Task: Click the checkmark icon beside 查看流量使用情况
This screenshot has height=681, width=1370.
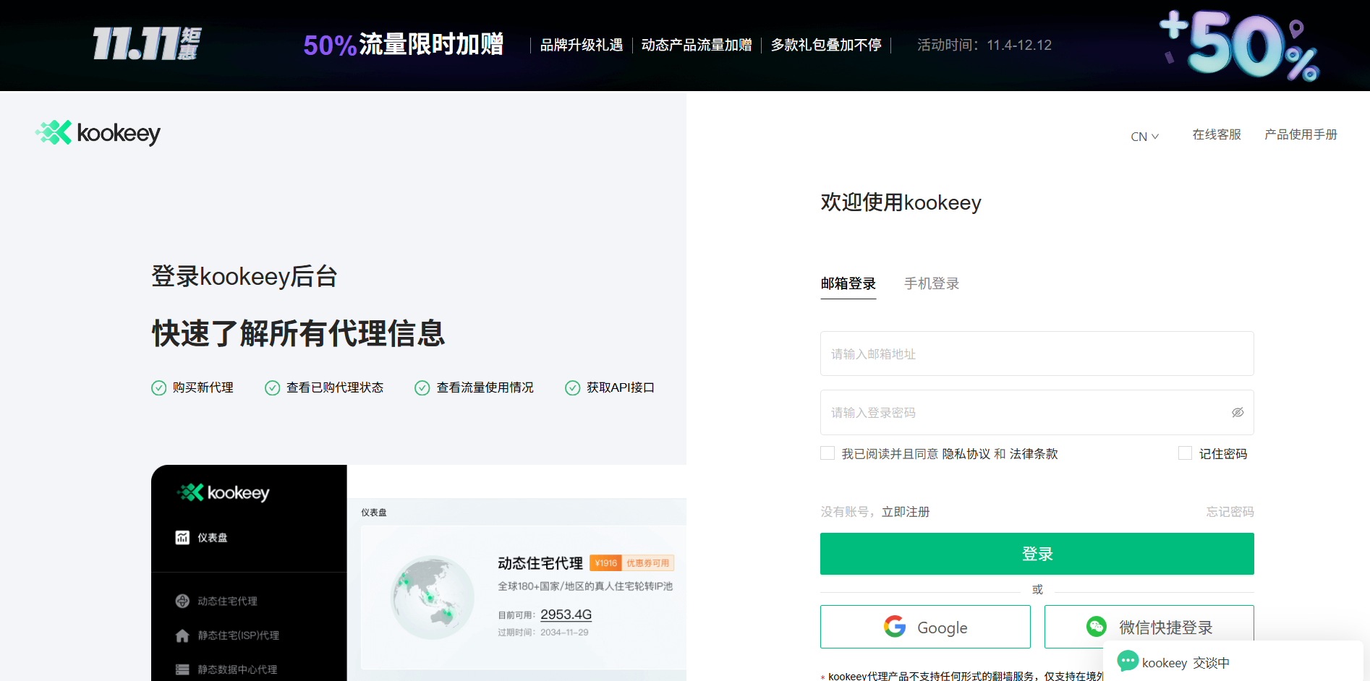Action: 422,387
